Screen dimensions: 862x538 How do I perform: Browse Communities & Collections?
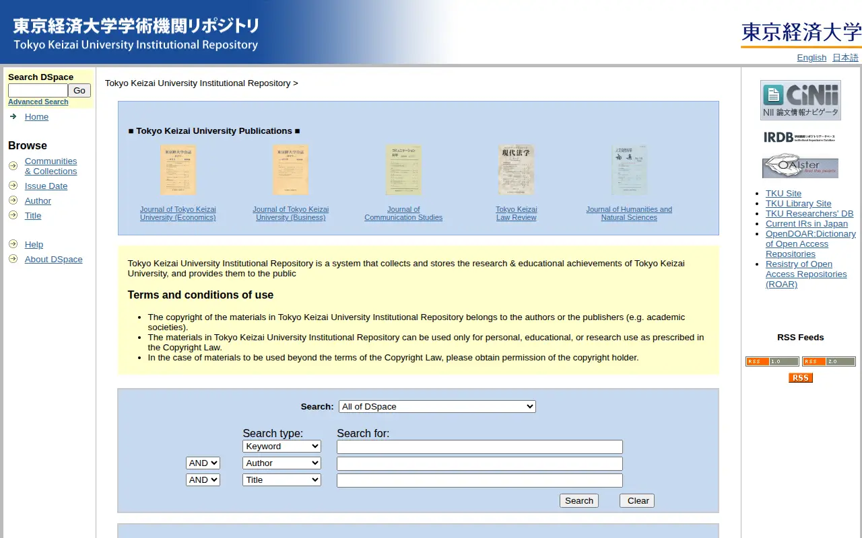(x=51, y=166)
